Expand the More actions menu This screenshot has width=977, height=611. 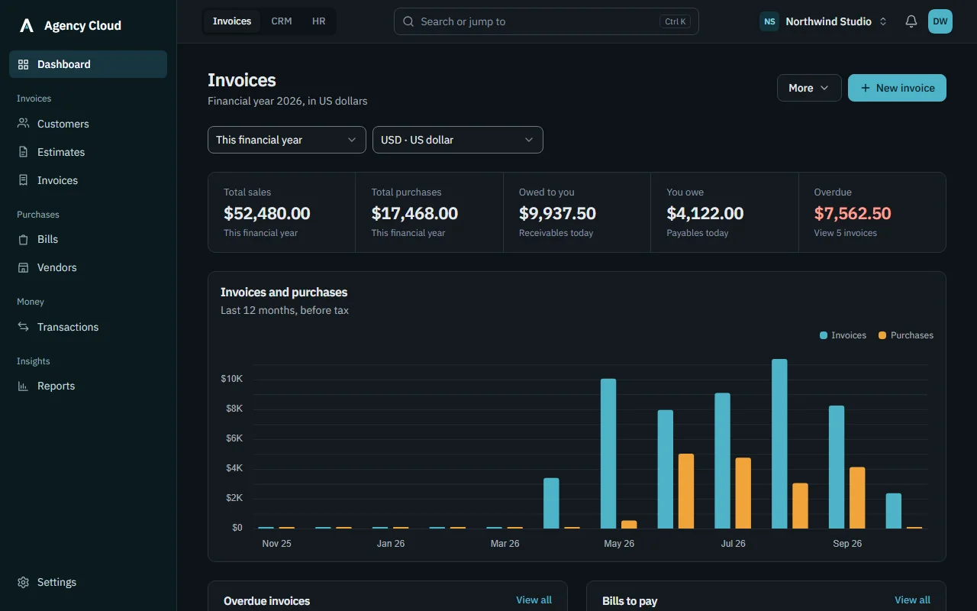[809, 88]
